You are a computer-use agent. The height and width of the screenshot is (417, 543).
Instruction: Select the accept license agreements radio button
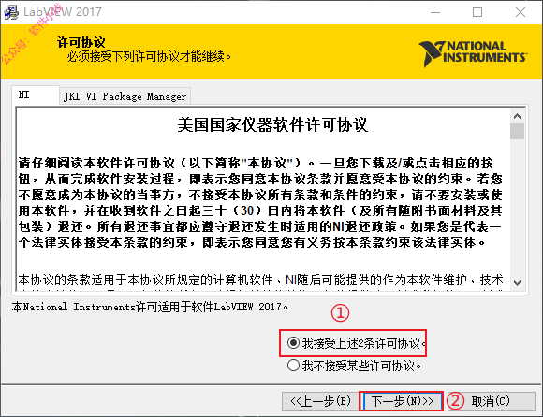pos(293,343)
